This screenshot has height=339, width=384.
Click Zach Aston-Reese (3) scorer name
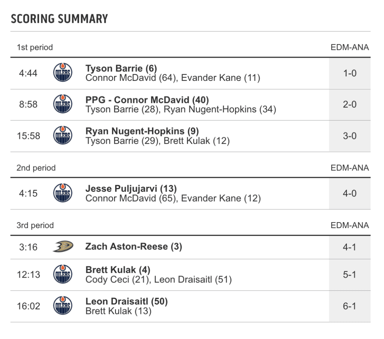(x=133, y=246)
